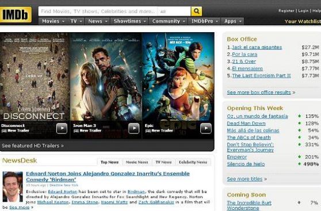Click the Login link

coord(303,11)
